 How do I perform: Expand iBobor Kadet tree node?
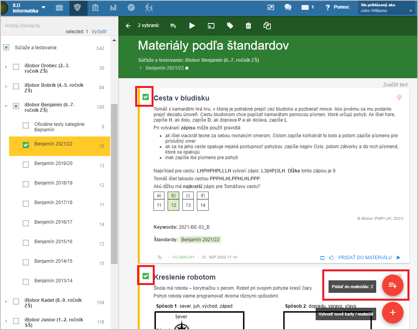(x=6, y=301)
